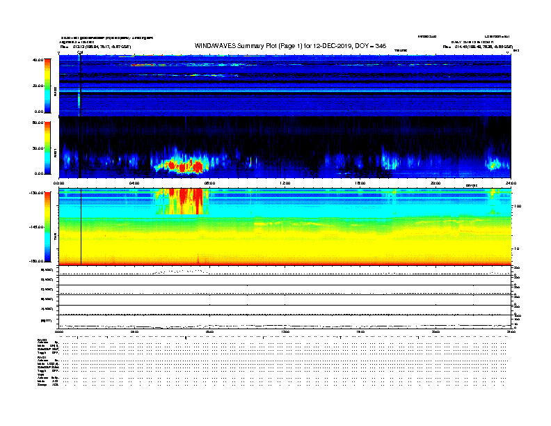Image resolution: width=551 pixels, height=426 pixels.
Task: Click the 16:00 tick under RAD1 panel
Action: pos(360,183)
